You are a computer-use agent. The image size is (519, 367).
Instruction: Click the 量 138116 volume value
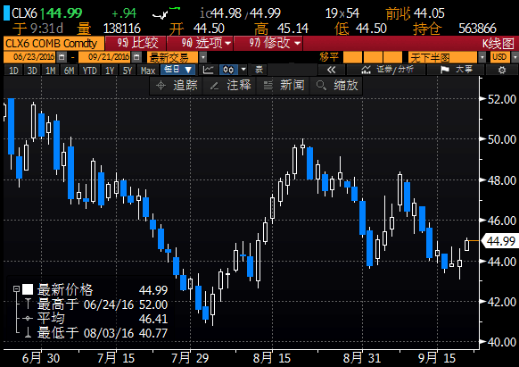tap(122, 29)
